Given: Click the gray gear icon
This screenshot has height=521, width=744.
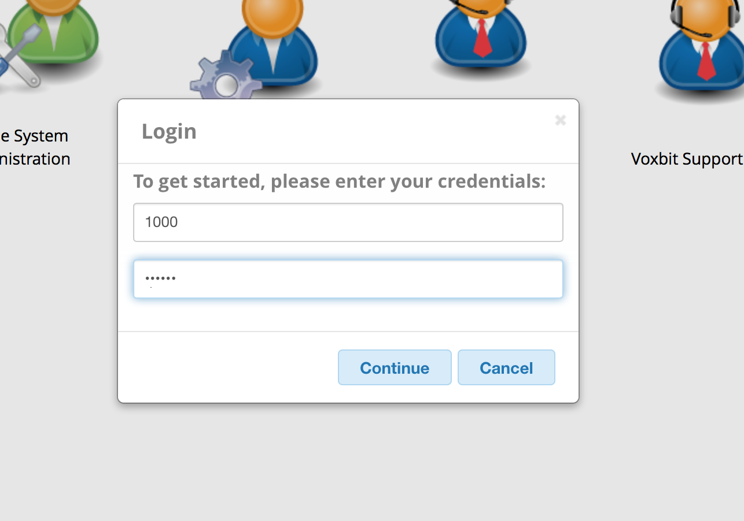Looking at the screenshot, I should click(224, 82).
